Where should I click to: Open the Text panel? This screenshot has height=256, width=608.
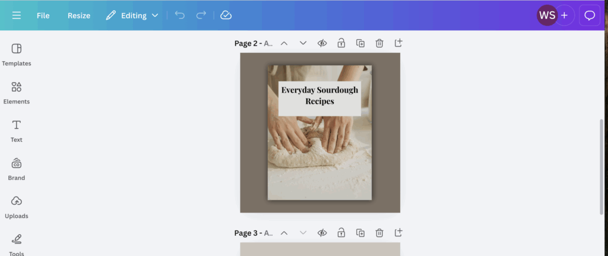(x=16, y=131)
